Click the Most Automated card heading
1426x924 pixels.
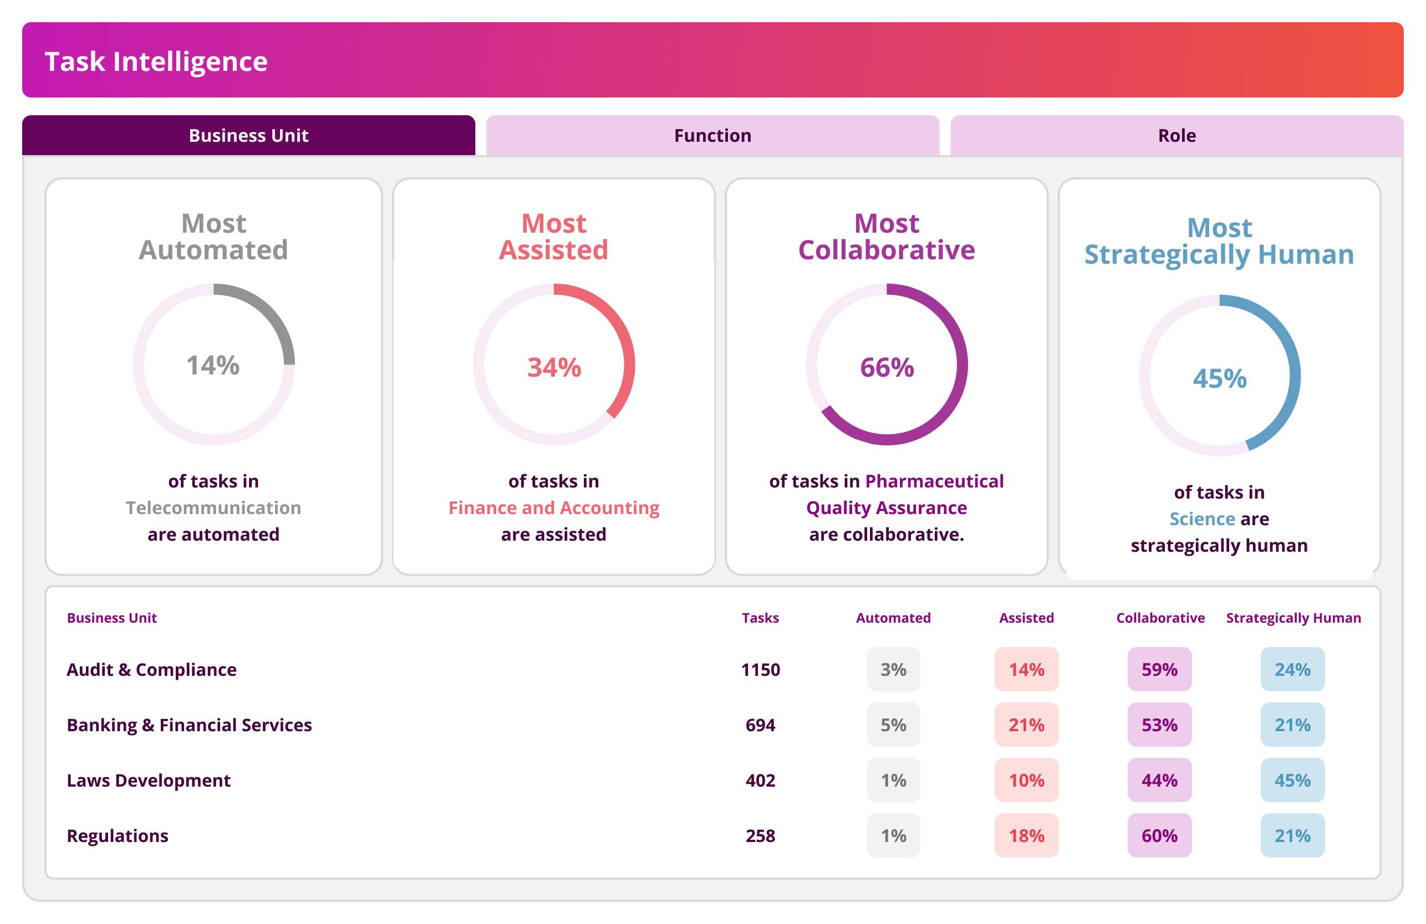coord(213,237)
